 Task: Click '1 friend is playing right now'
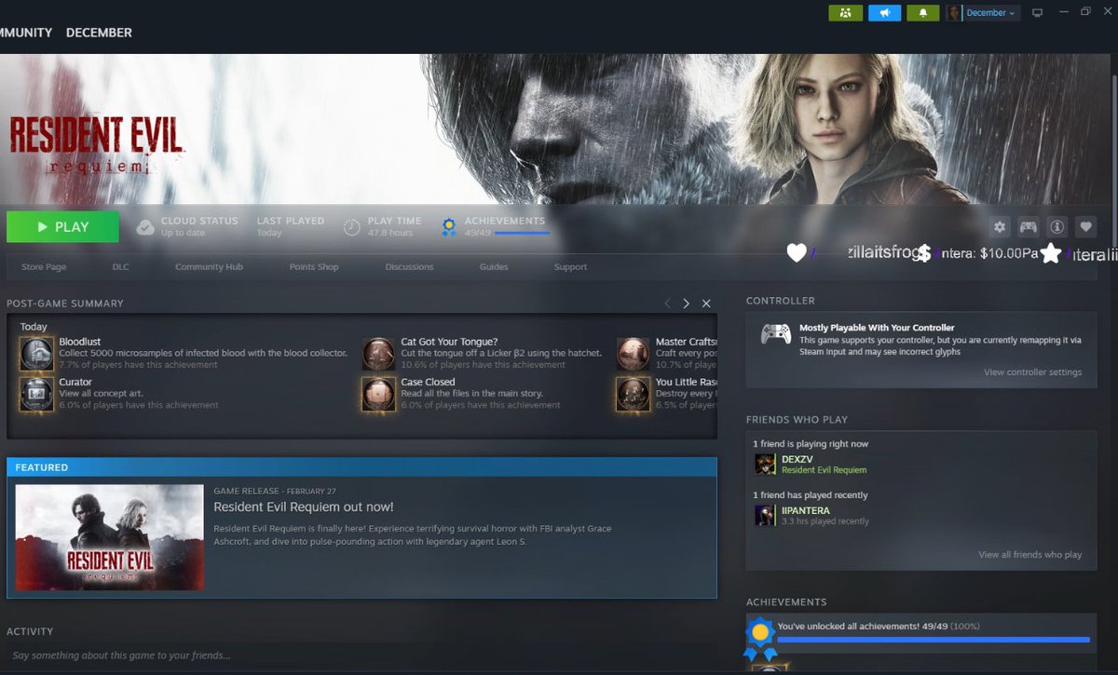[x=811, y=444]
